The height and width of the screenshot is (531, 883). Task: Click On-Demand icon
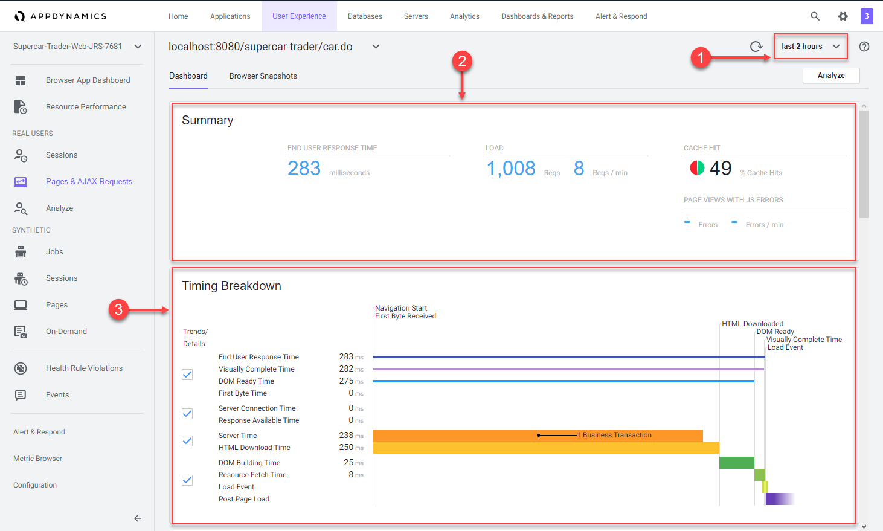[21, 332]
